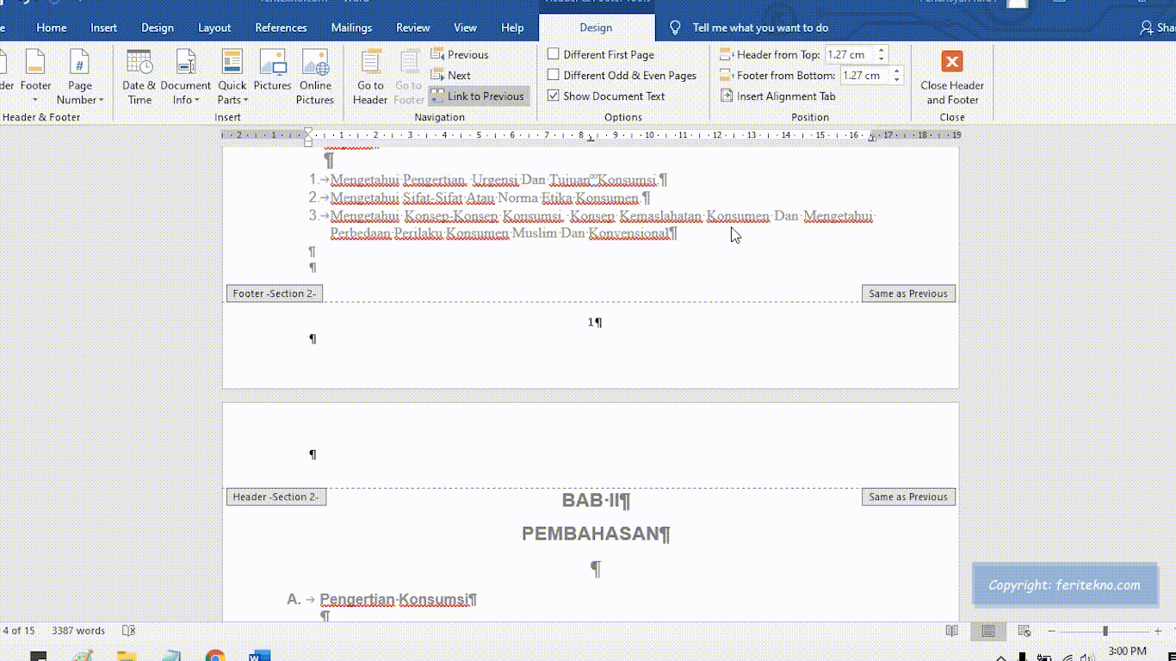Go to the References tab
The image size is (1176, 661).
[281, 28]
